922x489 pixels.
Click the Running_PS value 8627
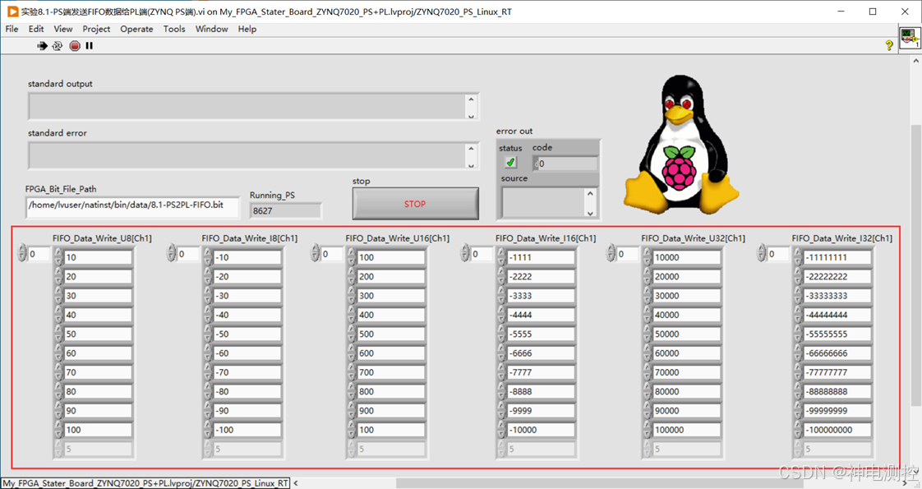pos(286,211)
